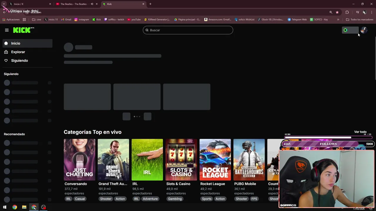Expand the bookmarks overflow chevron
This screenshot has height=211, width=376.
pyautogui.click(x=338, y=20)
